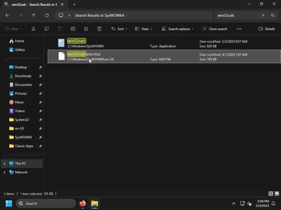Click the address bar breadcrumb chevron
Image resolution: width=281 pixels, height=210 pixels.
click(x=69, y=15)
